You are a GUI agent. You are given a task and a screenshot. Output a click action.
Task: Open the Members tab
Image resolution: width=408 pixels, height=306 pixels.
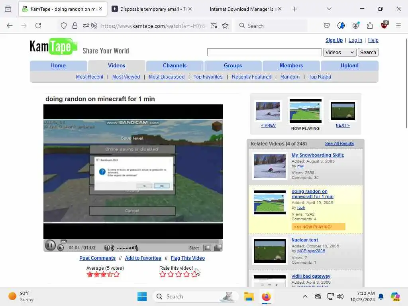(x=291, y=66)
